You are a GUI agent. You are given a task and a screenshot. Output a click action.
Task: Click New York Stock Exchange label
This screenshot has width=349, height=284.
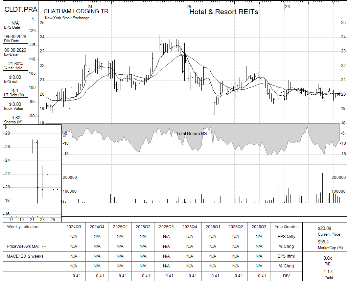tap(67, 18)
